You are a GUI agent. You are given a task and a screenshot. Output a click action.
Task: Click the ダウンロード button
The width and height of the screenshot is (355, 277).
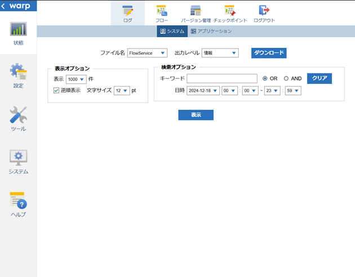269,53
